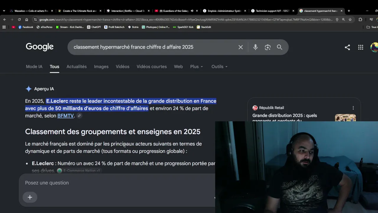Clear the search query with X
This screenshot has width=378, height=213.
tap(241, 47)
